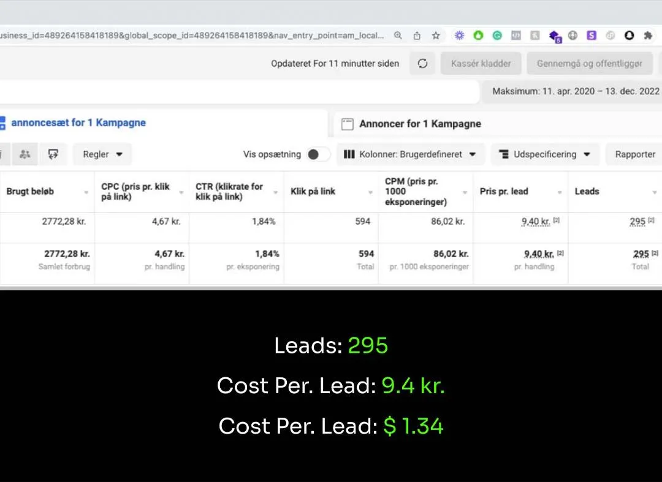The height and width of the screenshot is (482, 662).
Task: Click bold 295 in the totals row
Action: click(x=641, y=254)
